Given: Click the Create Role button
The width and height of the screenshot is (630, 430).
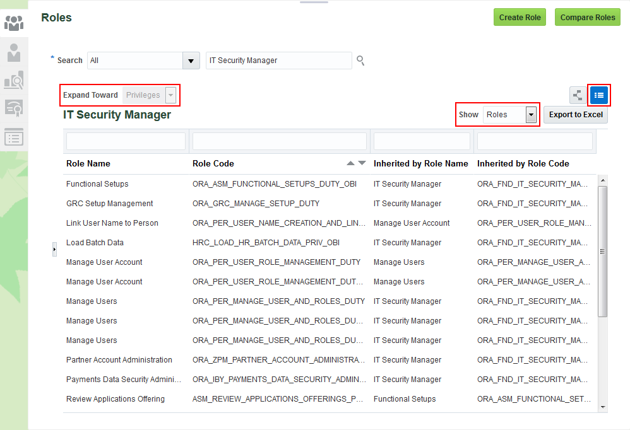Looking at the screenshot, I should coord(520,18).
